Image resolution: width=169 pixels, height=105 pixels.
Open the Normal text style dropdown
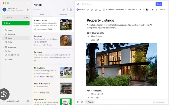coord(121,10)
